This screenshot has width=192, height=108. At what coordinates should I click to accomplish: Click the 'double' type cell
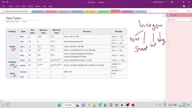(x=23, y=65)
